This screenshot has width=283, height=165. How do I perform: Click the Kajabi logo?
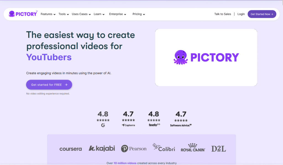[x=102, y=148]
